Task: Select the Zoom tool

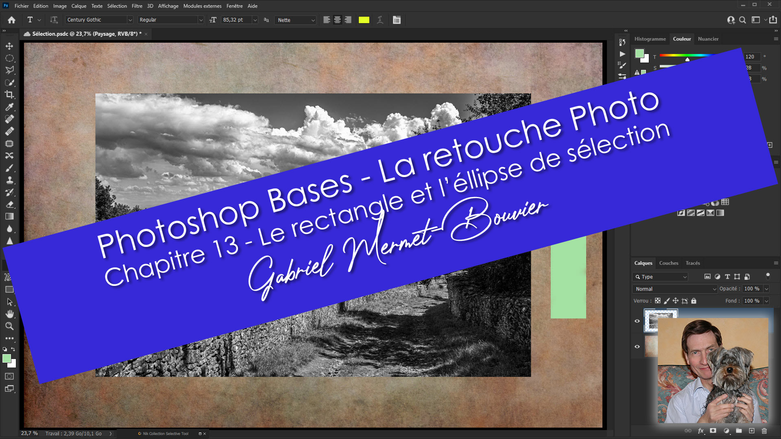Action: pyautogui.click(x=9, y=326)
